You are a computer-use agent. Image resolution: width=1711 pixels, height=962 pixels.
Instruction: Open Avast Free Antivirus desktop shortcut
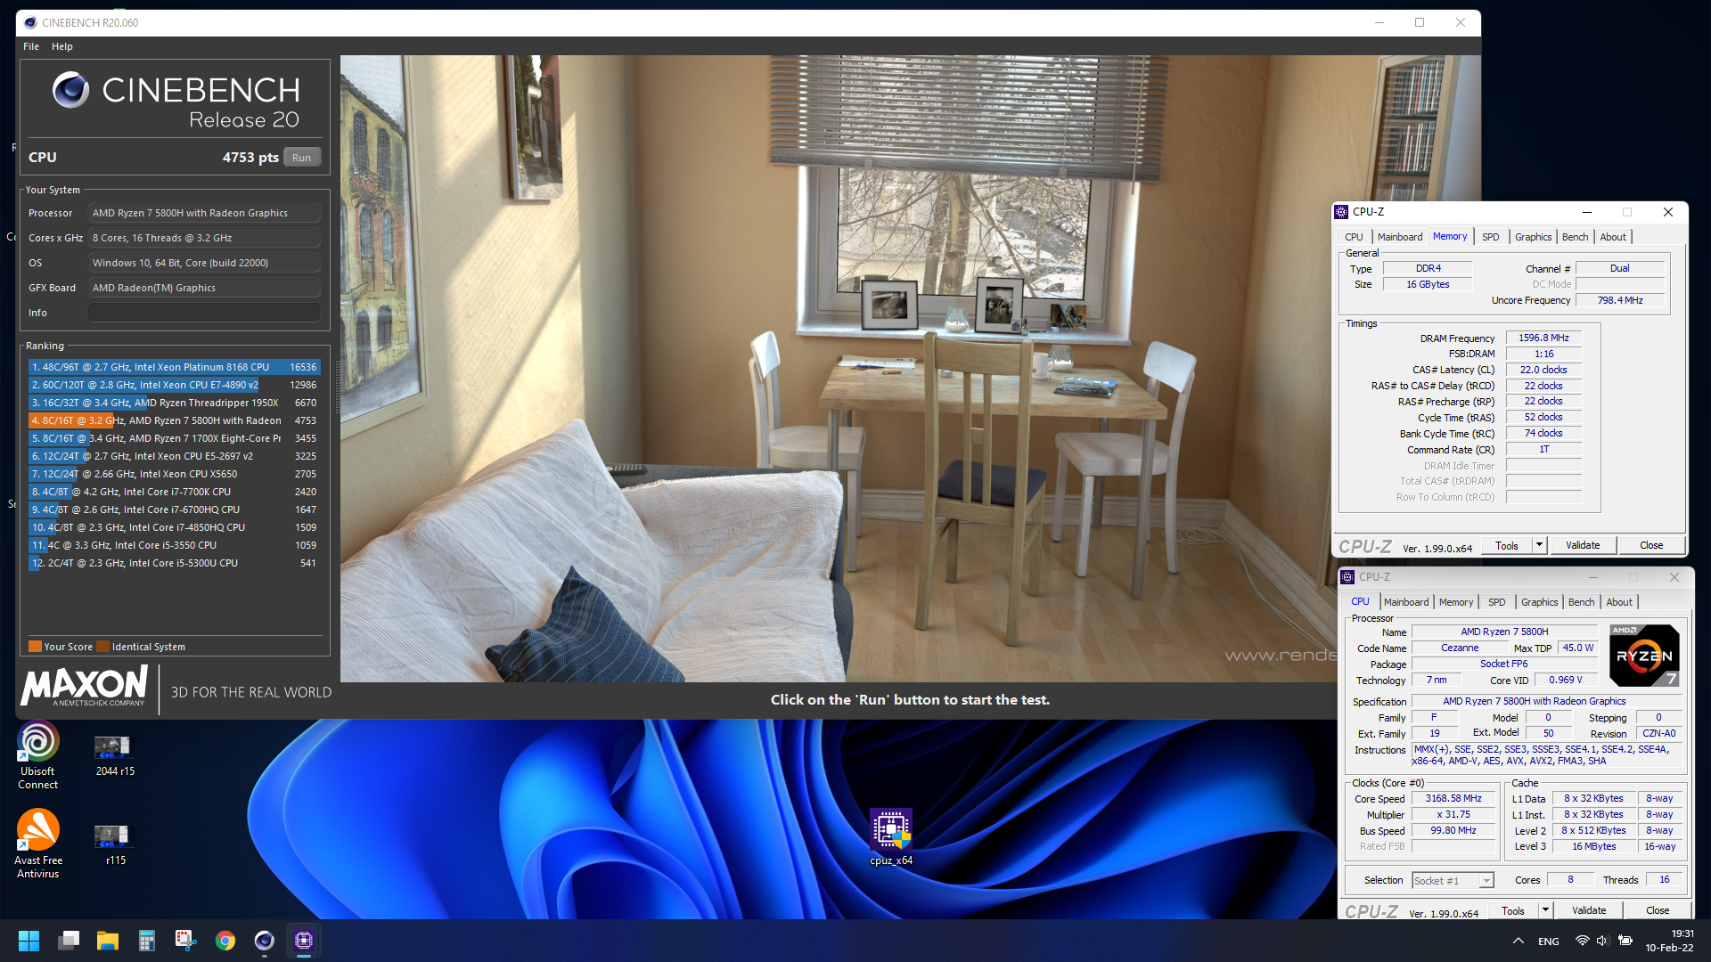click(38, 844)
